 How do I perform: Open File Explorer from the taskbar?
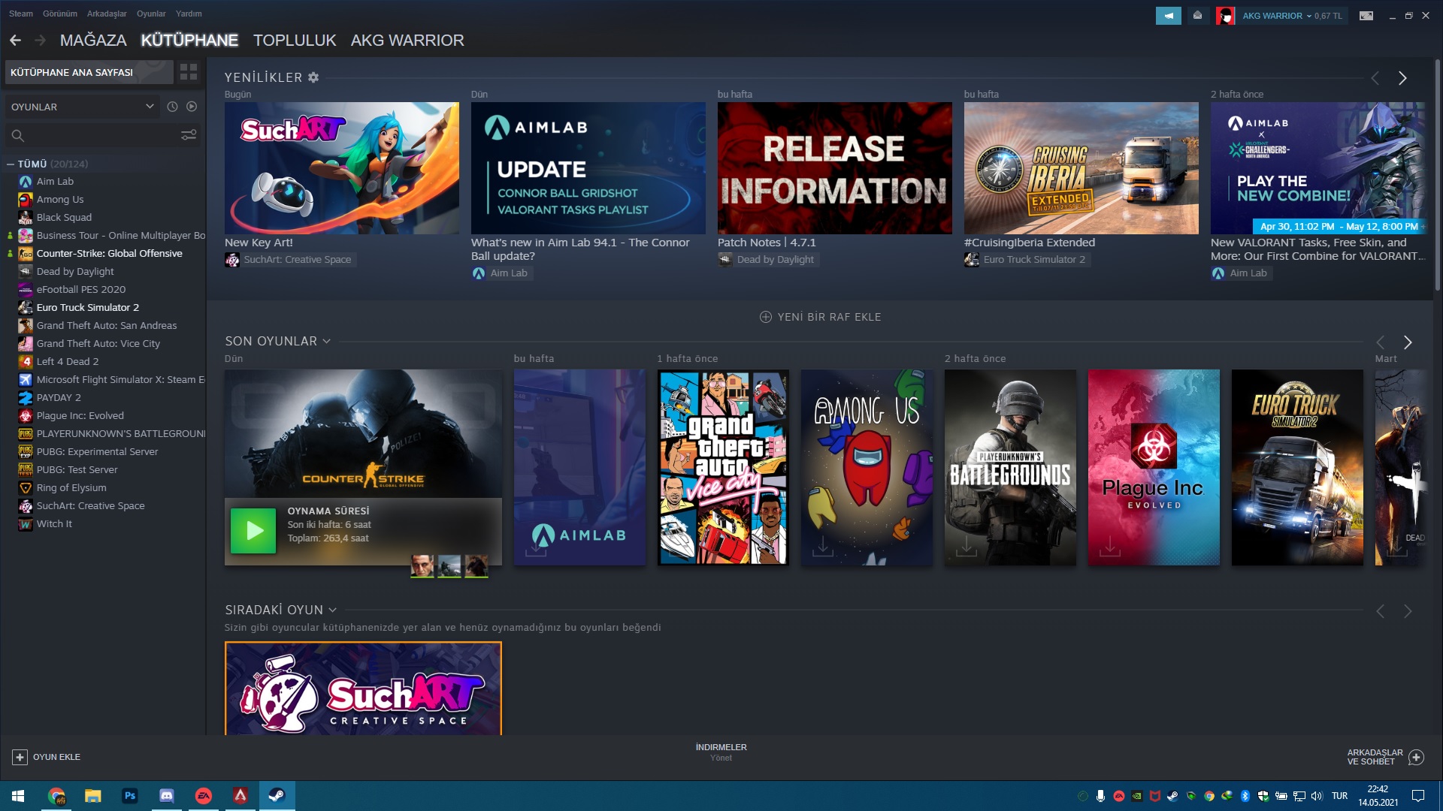tap(92, 796)
